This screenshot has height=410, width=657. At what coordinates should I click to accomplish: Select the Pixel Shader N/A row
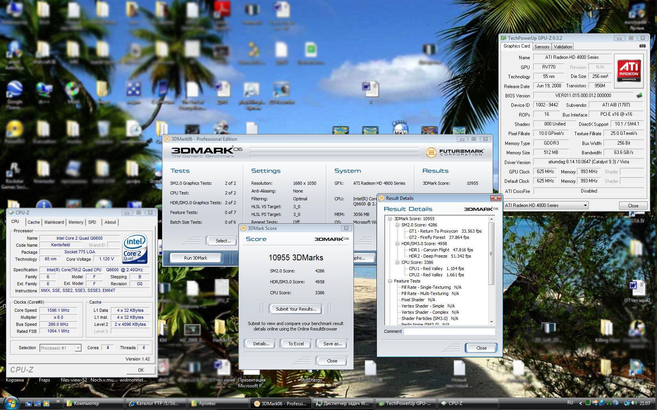pos(418,300)
